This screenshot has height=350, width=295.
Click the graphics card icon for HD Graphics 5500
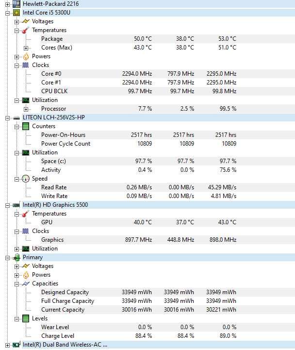(16, 205)
